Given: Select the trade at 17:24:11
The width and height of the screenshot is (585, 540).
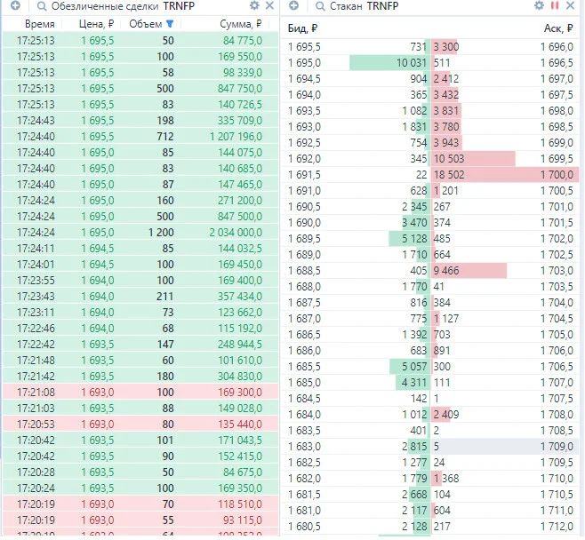Looking at the screenshot, I should pos(140,248).
